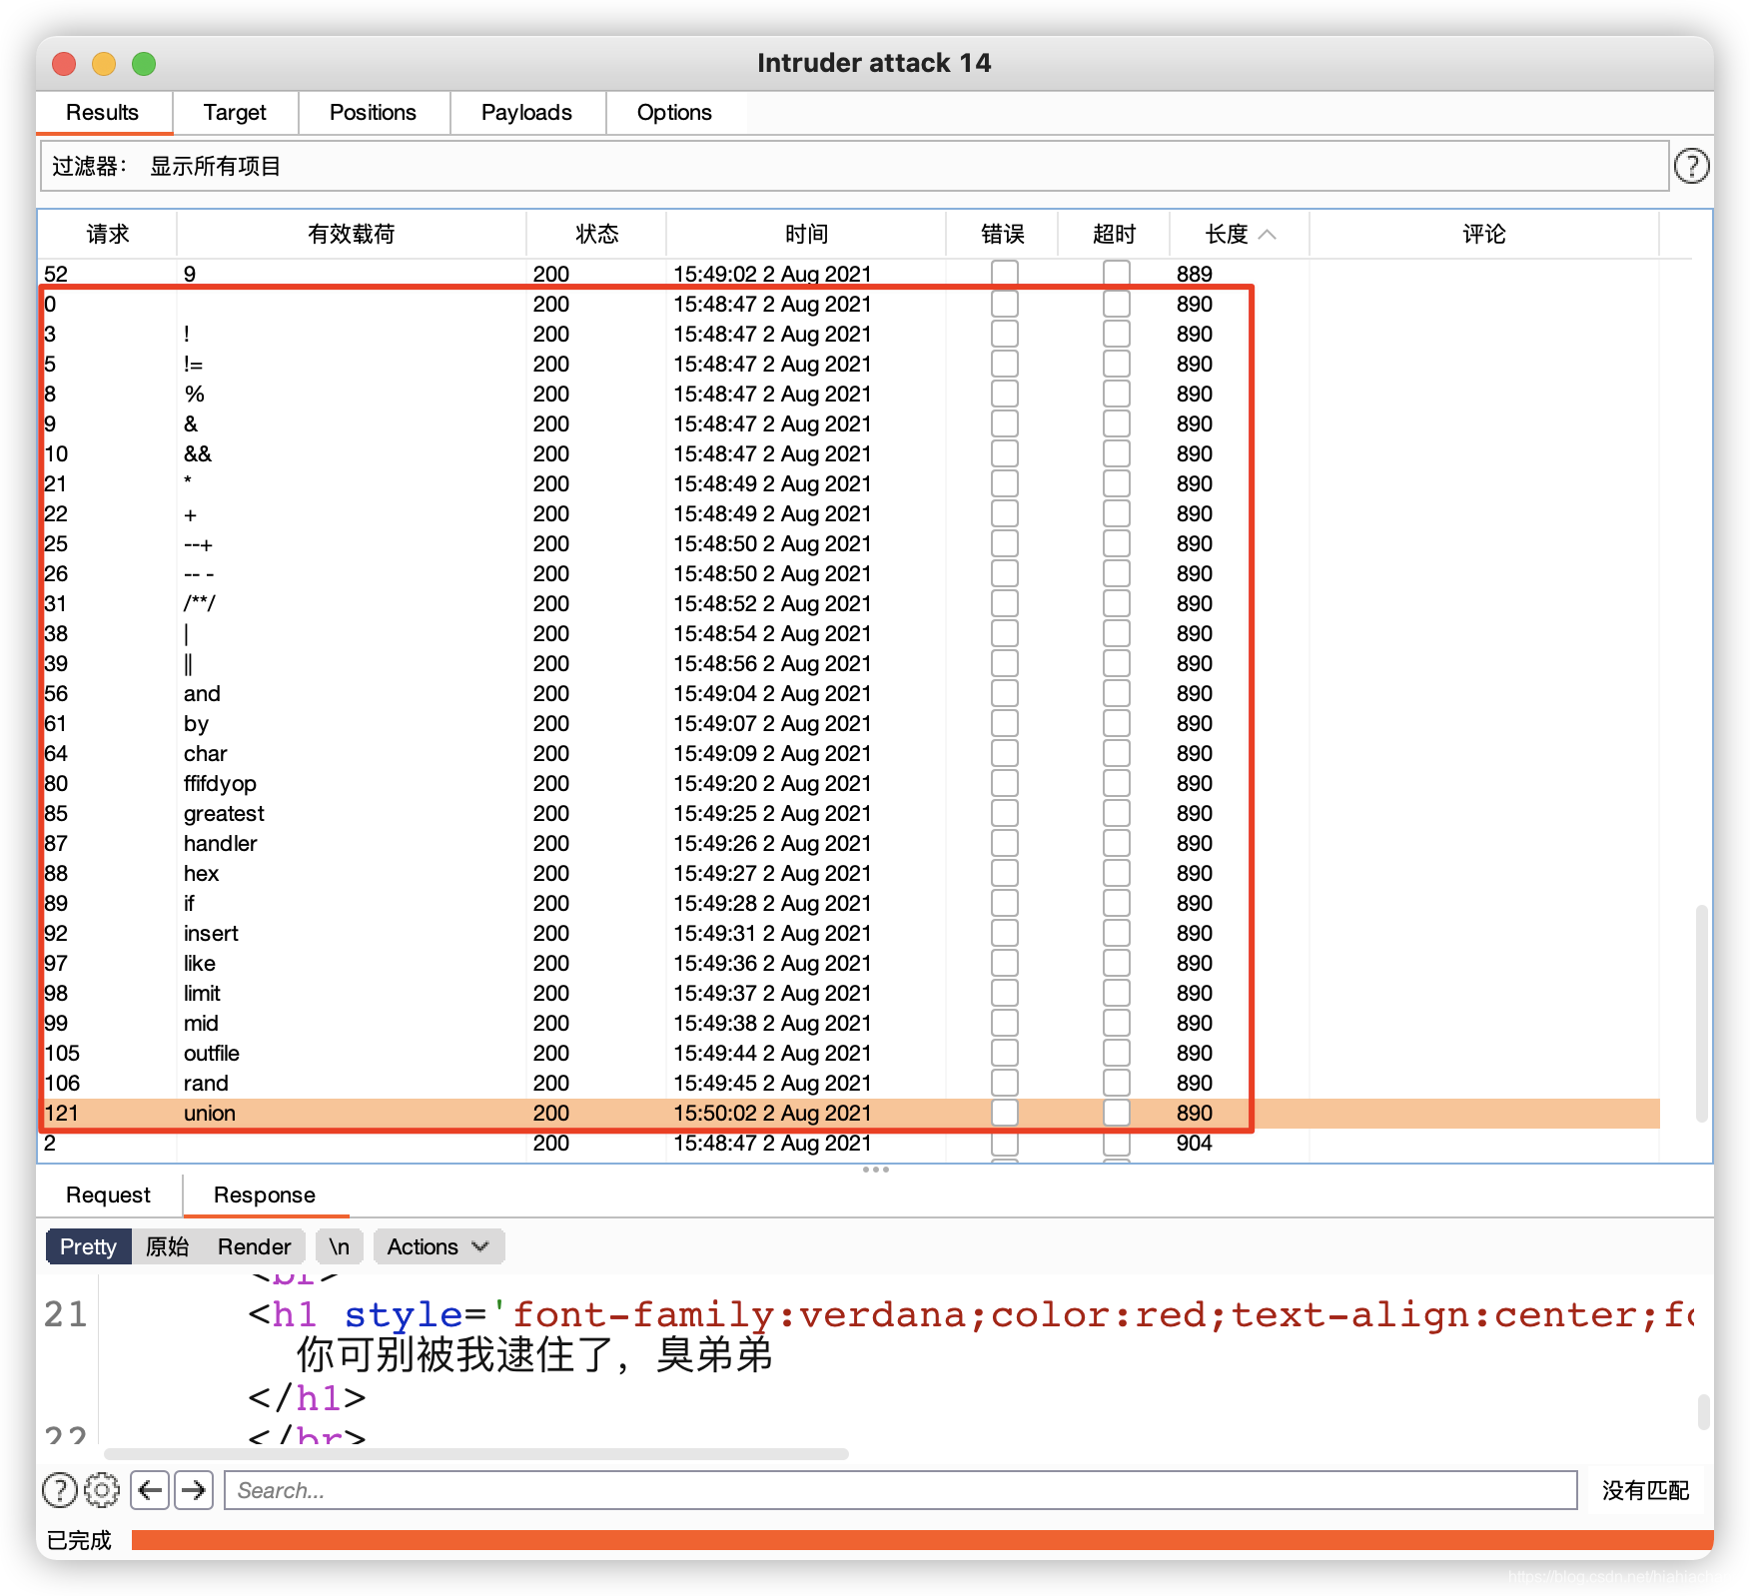Sort by the 有效载荷 column header
This screenshot has width=1750, height=1596.
coord(352,234)
